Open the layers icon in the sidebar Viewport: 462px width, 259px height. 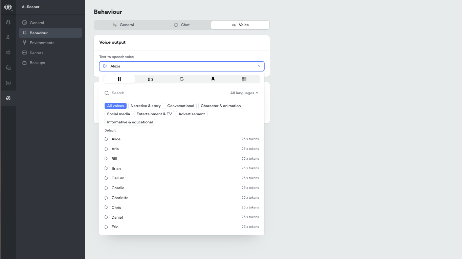pos(8,22)
